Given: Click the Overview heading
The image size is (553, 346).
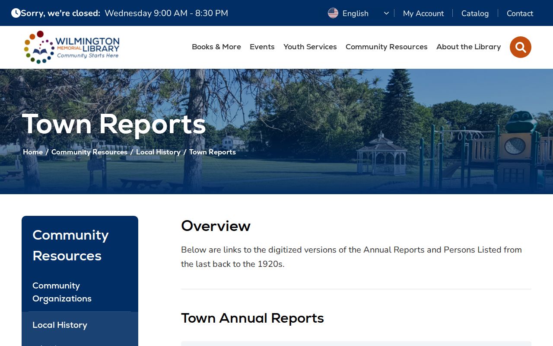Looking at the screenshot, I should pos(216,226).
